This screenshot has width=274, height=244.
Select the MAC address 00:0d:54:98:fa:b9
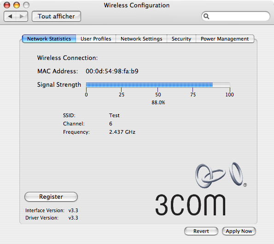coord(112,71)
